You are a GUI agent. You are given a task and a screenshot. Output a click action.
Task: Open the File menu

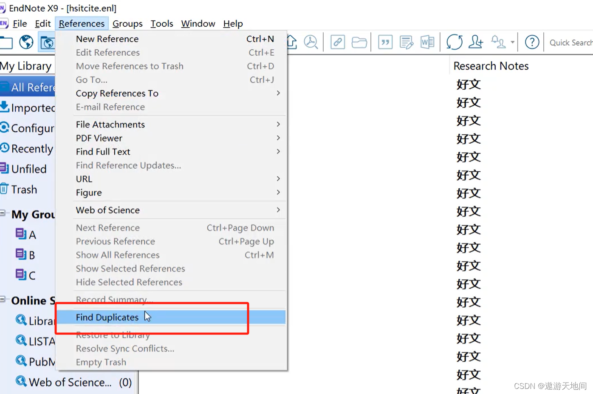(x=20, y=23)
